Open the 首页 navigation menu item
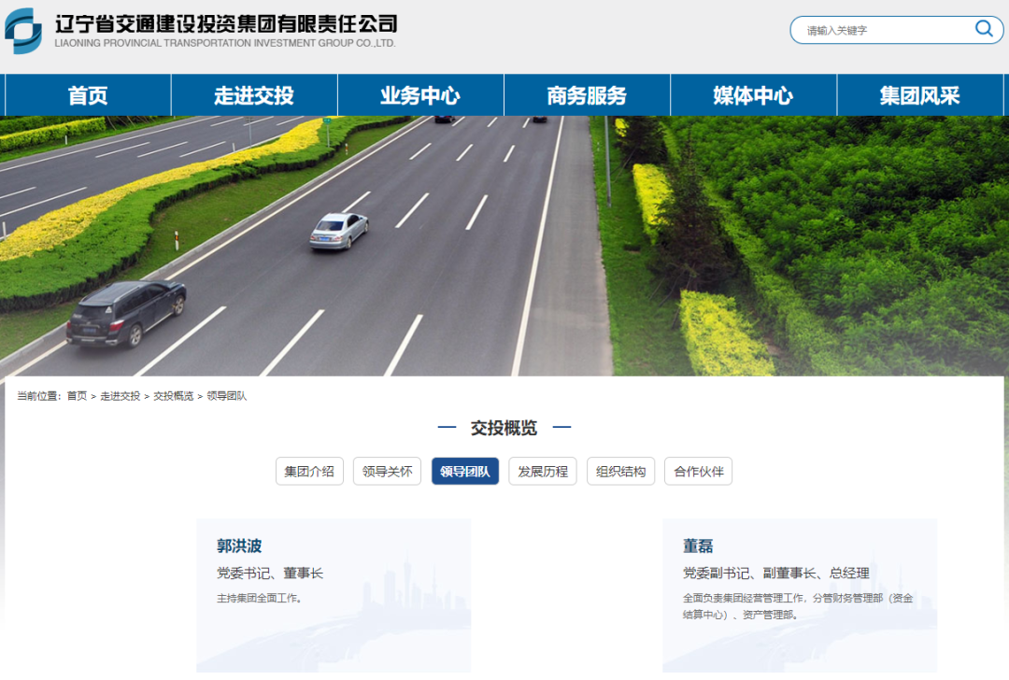 [88, 95]
